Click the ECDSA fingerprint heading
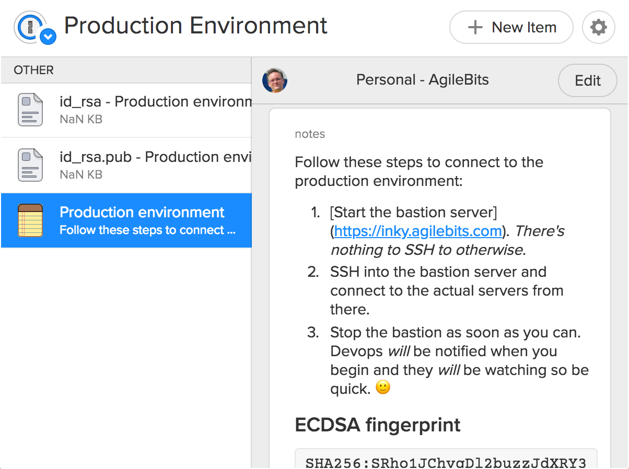 [378, 425]
